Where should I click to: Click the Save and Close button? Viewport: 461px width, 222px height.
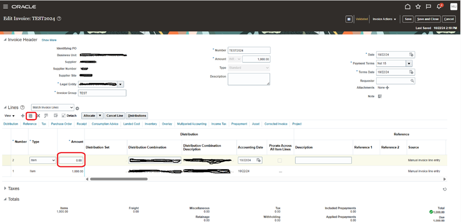pos(427,19)
